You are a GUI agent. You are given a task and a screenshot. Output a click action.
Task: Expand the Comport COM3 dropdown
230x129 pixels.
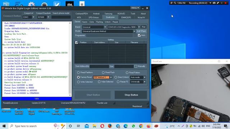pos(33,17)
